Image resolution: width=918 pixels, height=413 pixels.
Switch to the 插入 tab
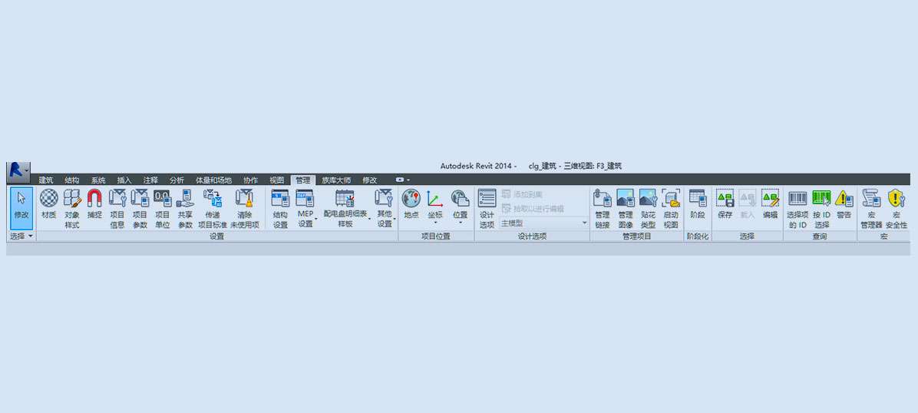(124, 180)
